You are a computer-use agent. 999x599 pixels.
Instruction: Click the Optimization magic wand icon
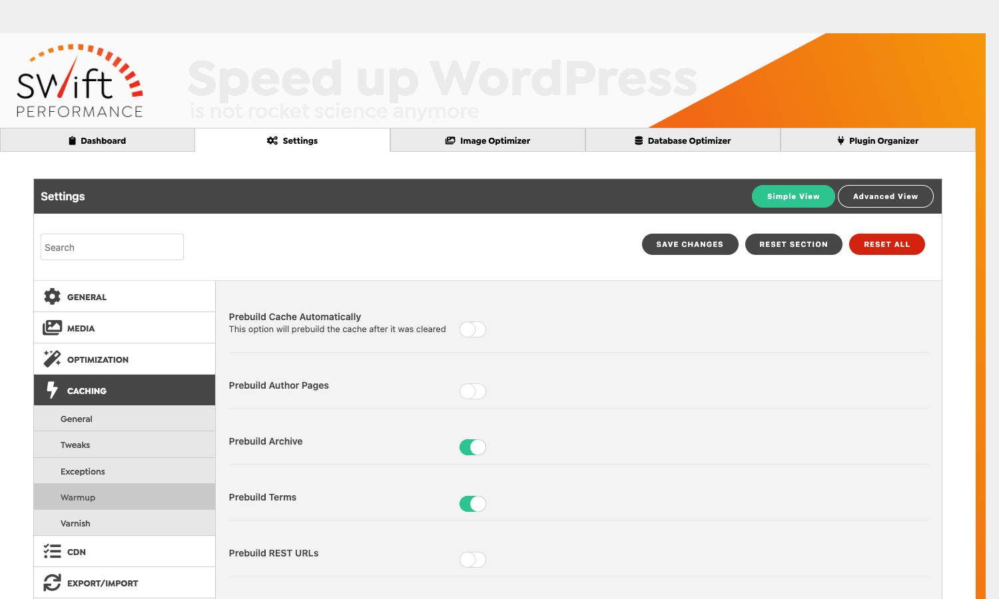click(x=52, y=359)
